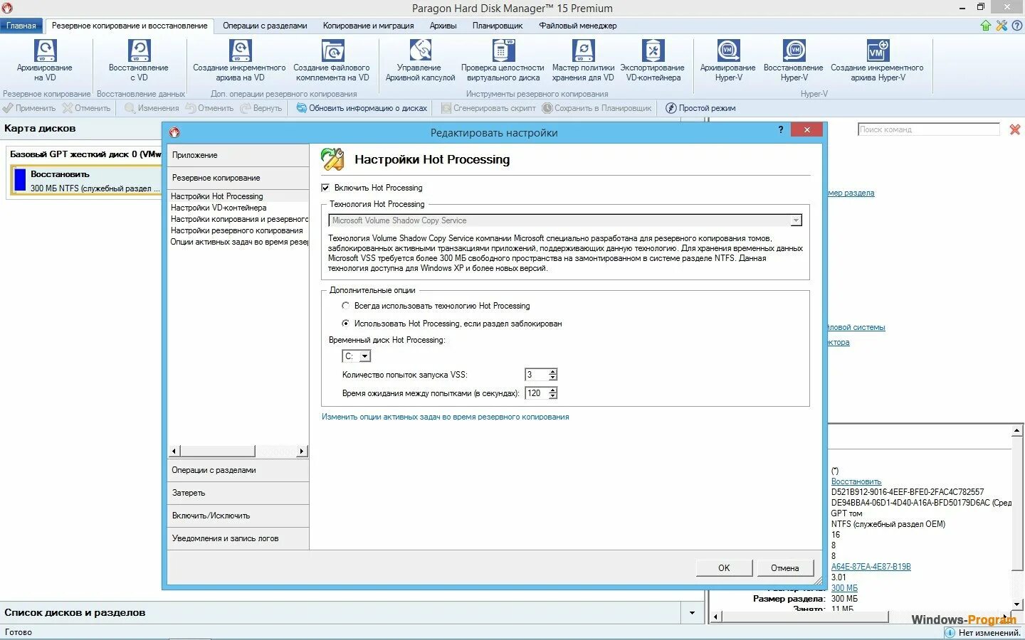Start Архивирование Hyper-V
Image resolution: width=1025 pixels, height=640 pixels.
727,60
